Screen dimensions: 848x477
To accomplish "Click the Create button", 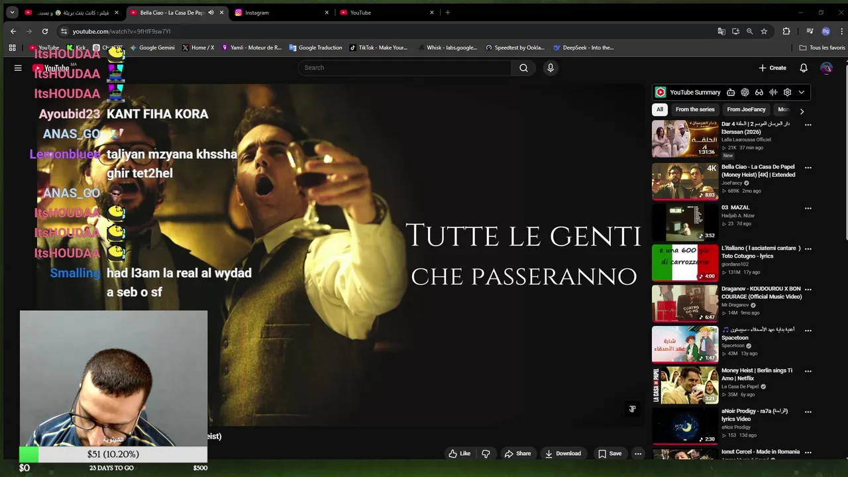I will click(772, 68).
